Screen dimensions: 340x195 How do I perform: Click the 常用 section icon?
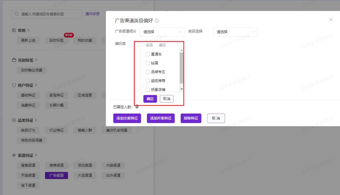point(14,30)
